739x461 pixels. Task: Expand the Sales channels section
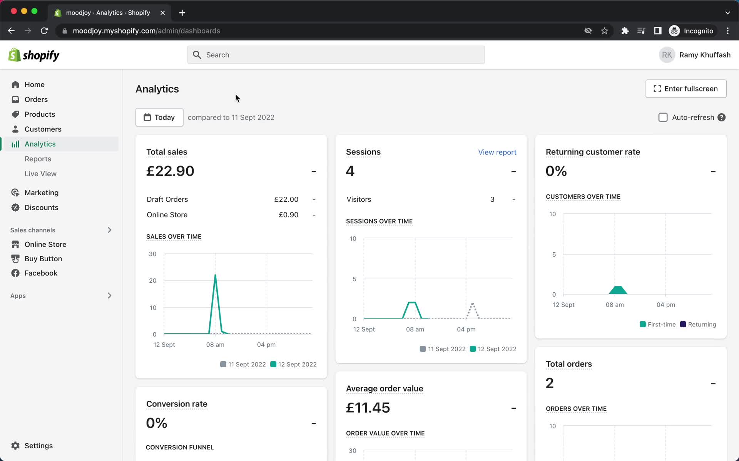click(x=109, y=230)
